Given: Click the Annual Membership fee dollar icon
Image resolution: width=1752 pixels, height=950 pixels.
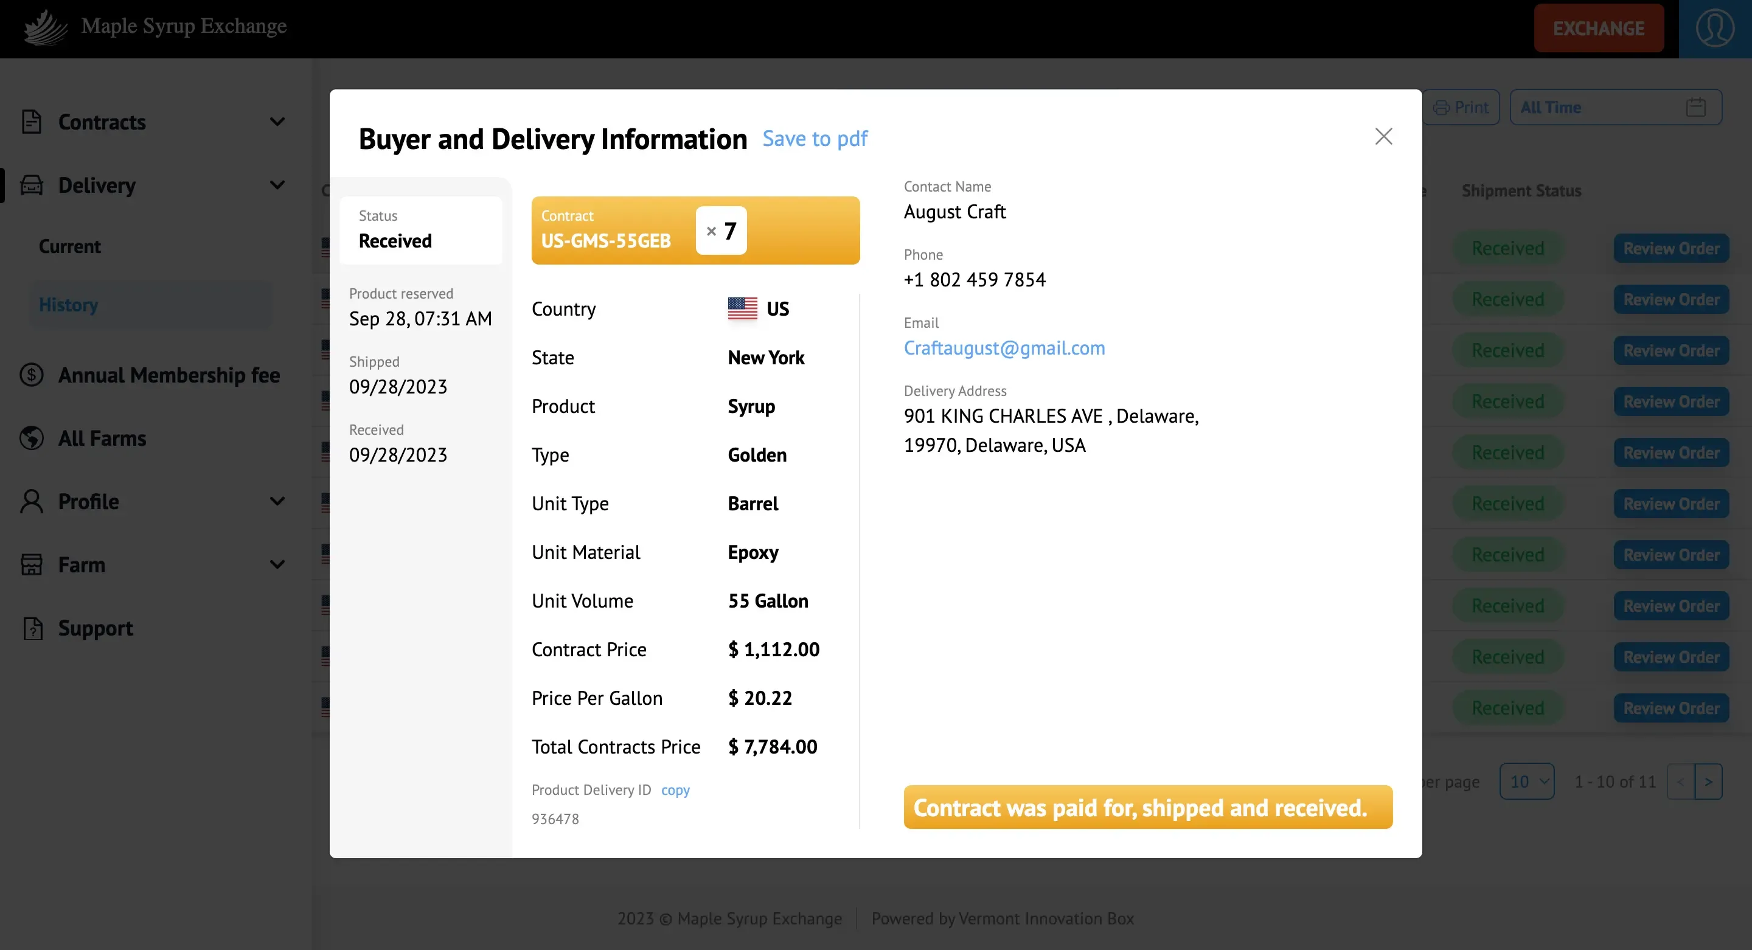Looking at the screenshot, I should [x=31, y=375].
